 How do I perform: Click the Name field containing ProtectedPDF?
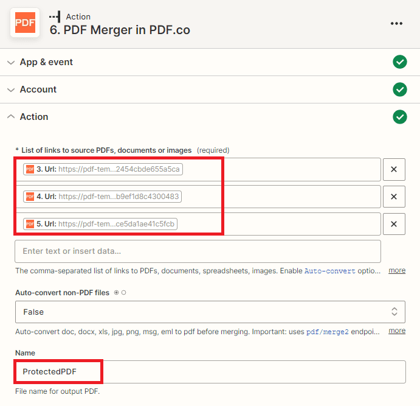(210, 372)
